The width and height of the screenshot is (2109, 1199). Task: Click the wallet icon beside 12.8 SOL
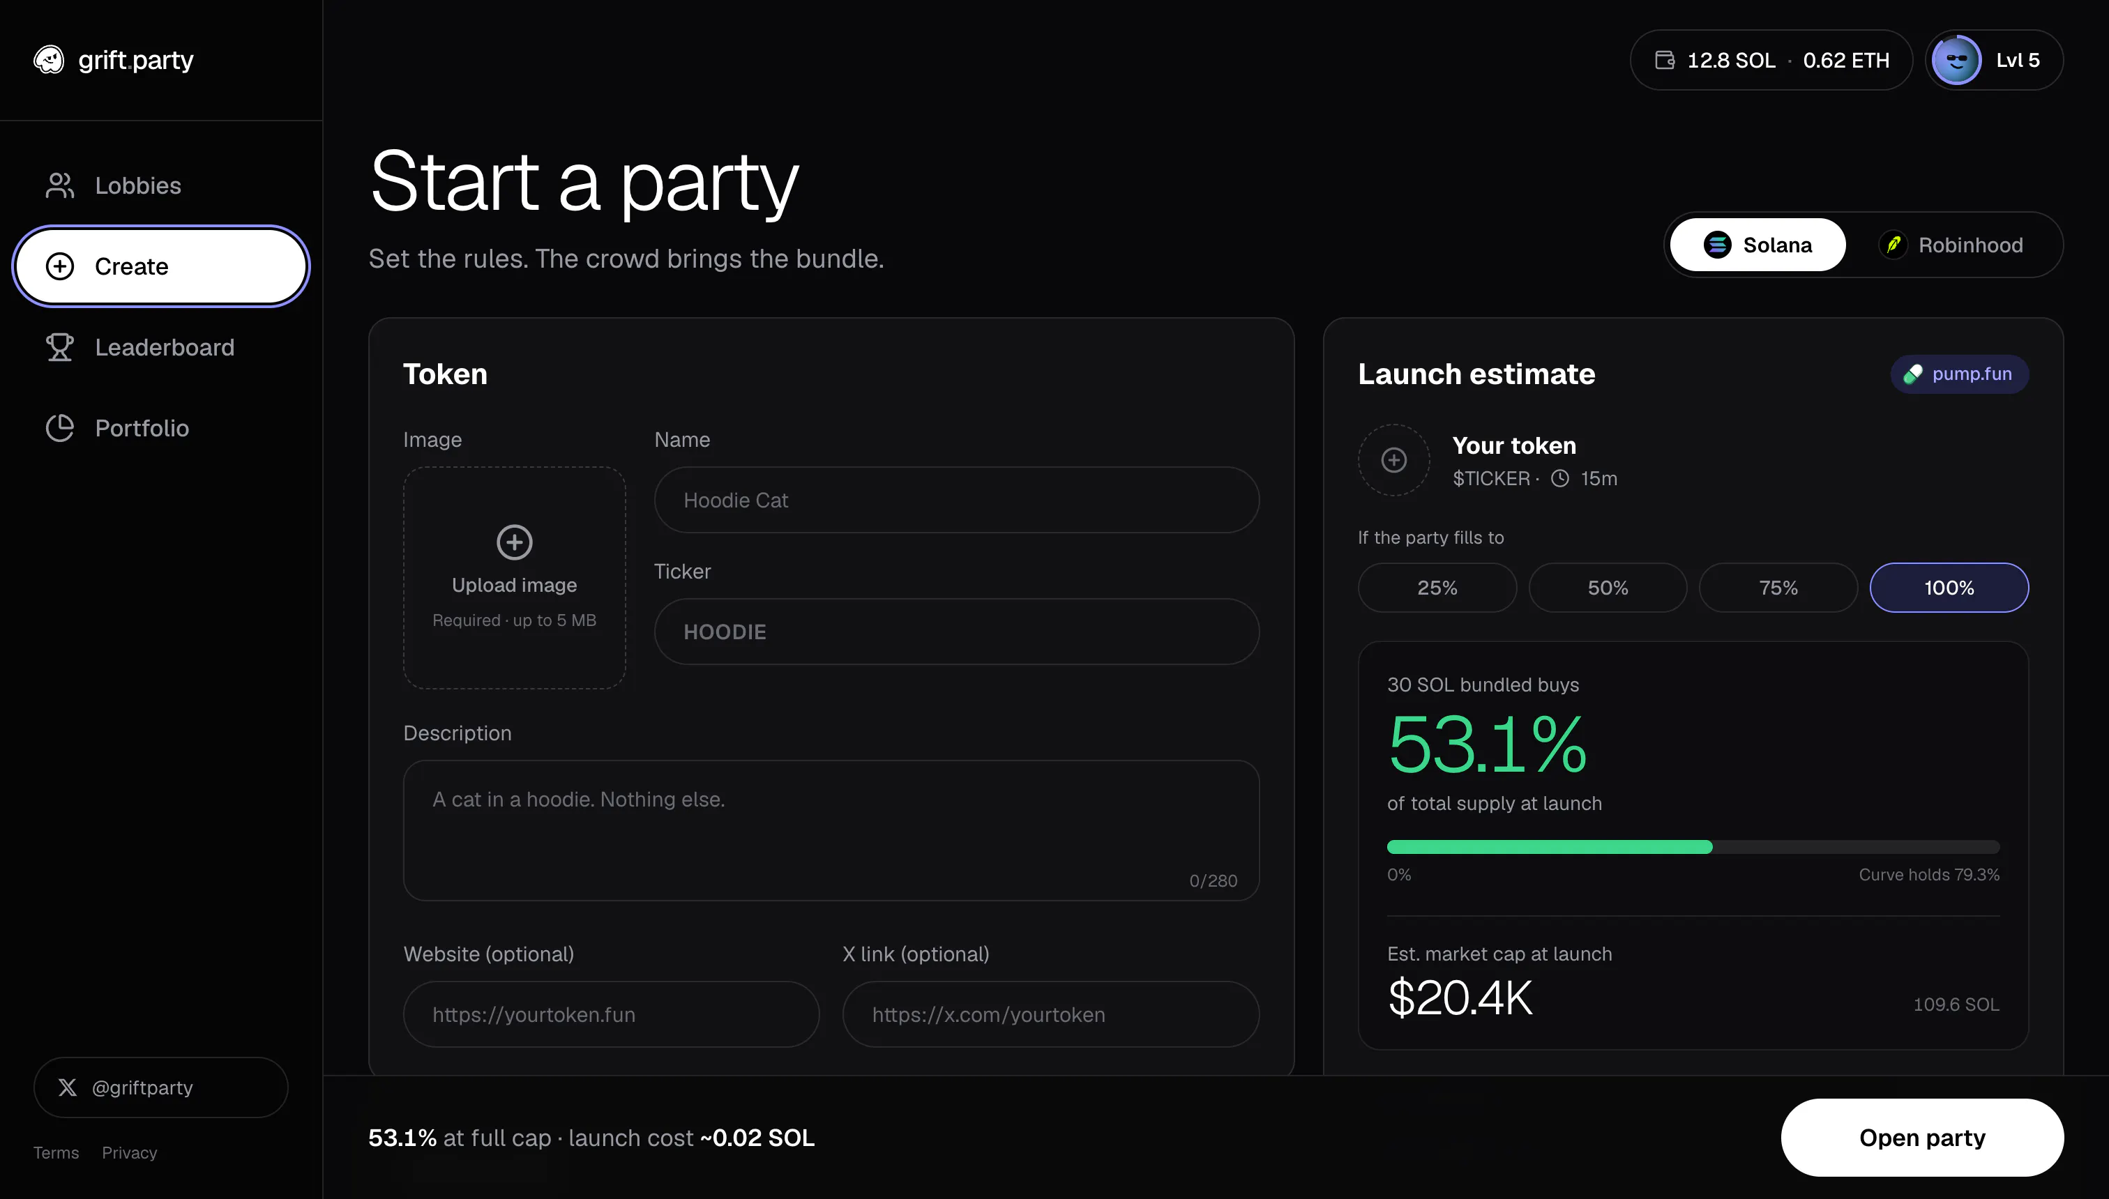(x=1664, y=60)
